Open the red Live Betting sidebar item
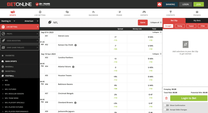208x113 pixels. (20, 27)
